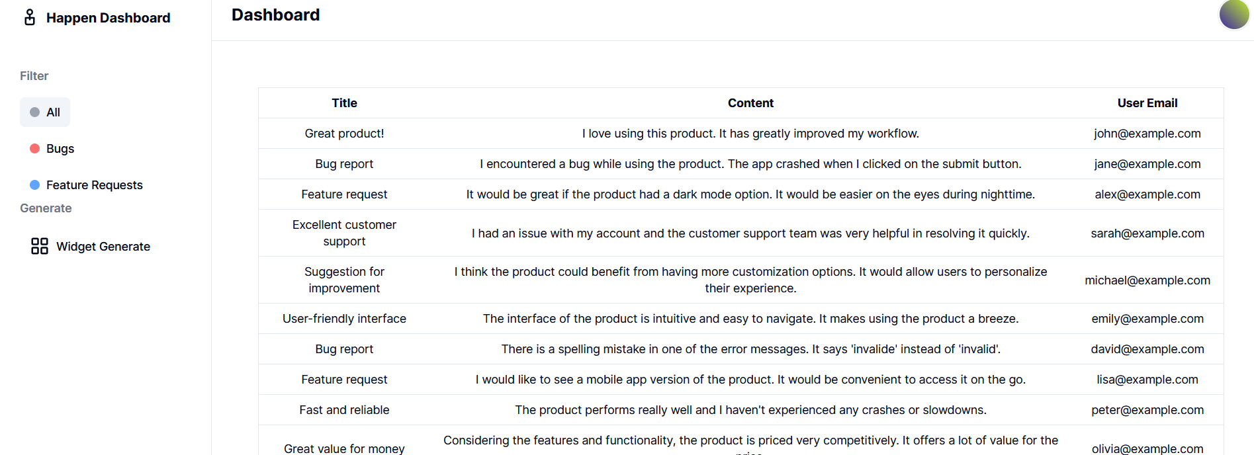This screenshot has width=1254, height=455.
Task: Select the 'User-friendly interface' row title
Action: [344, 319]
